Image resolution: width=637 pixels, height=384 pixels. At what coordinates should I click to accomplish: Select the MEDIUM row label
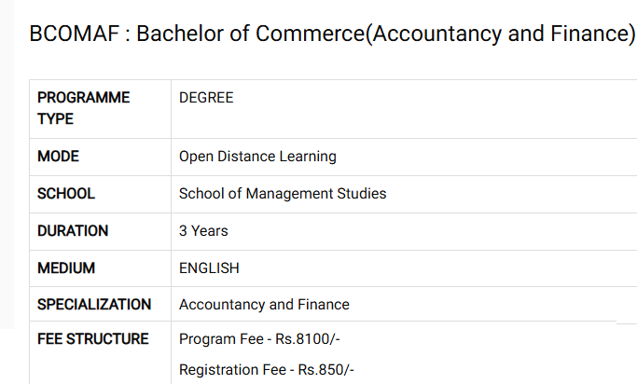tap(66, 268)
